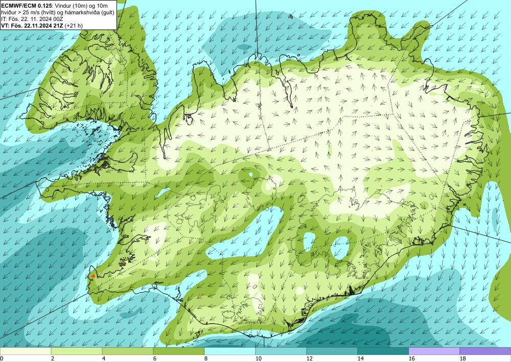The height and width of the screenshot is (362, 511).
Task: Click the 0–2 m/s pale yellow legend swatch
Action: point(26,351)
